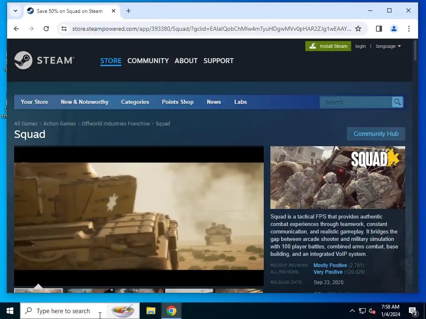Click the Windows taskbar search box
The width and height of the screenshot is (426, 319).
(80, 311)
